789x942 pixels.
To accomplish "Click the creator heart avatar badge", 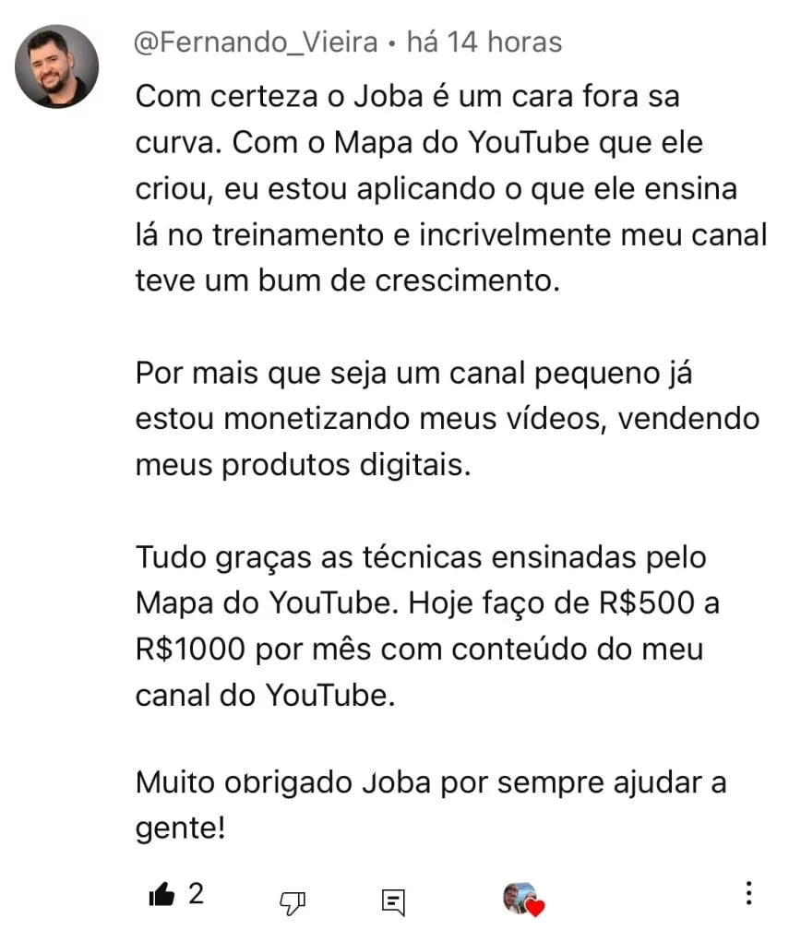I will coord(521,898).
